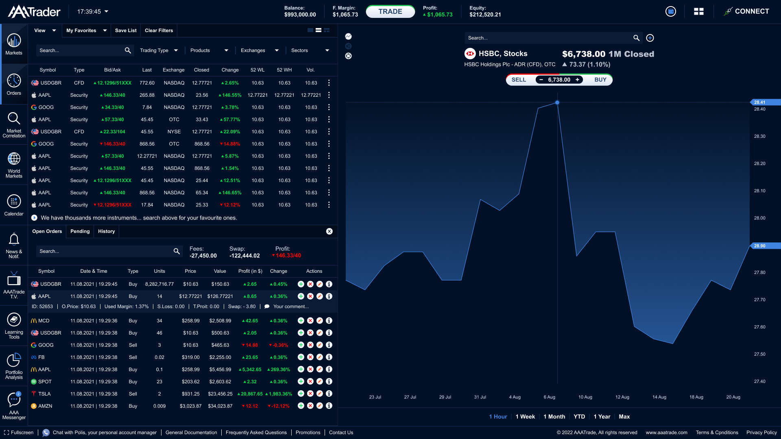Screen dimensions: 781x439
Task: Click the markets search magnifier icon
Action: [x=128, y=50]
